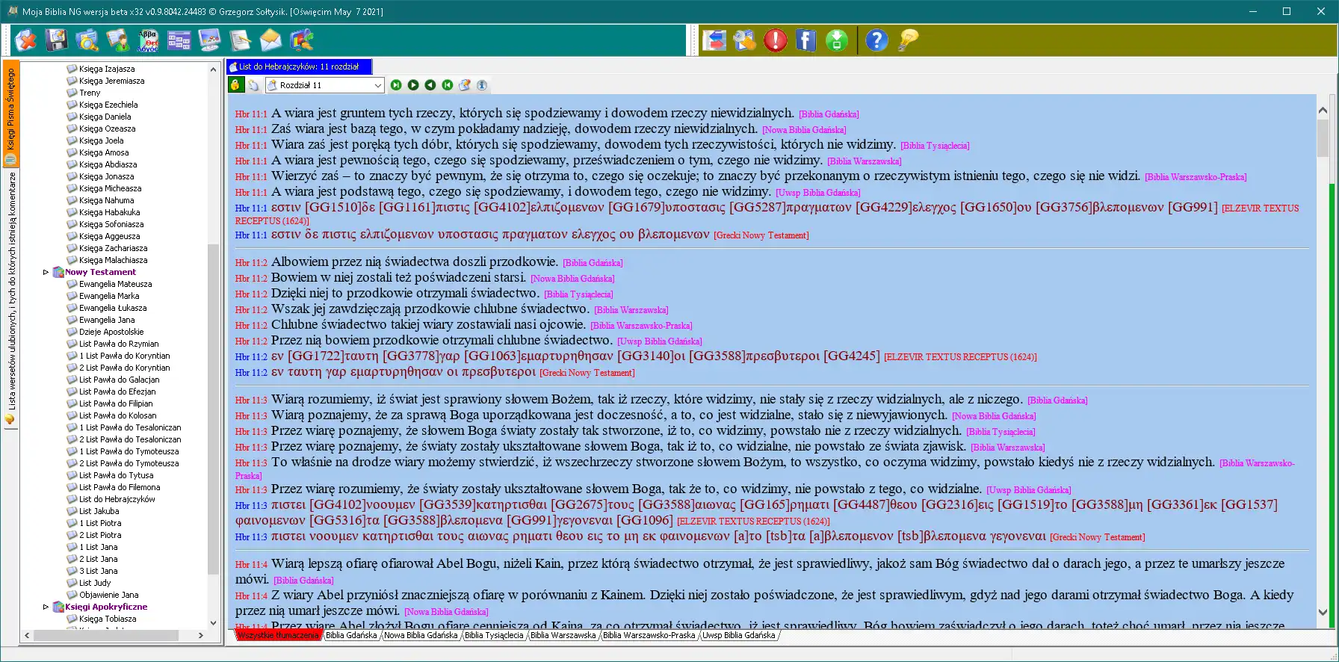
Task: Select Objawienie Jana in tree
Action: pos(109,595)
